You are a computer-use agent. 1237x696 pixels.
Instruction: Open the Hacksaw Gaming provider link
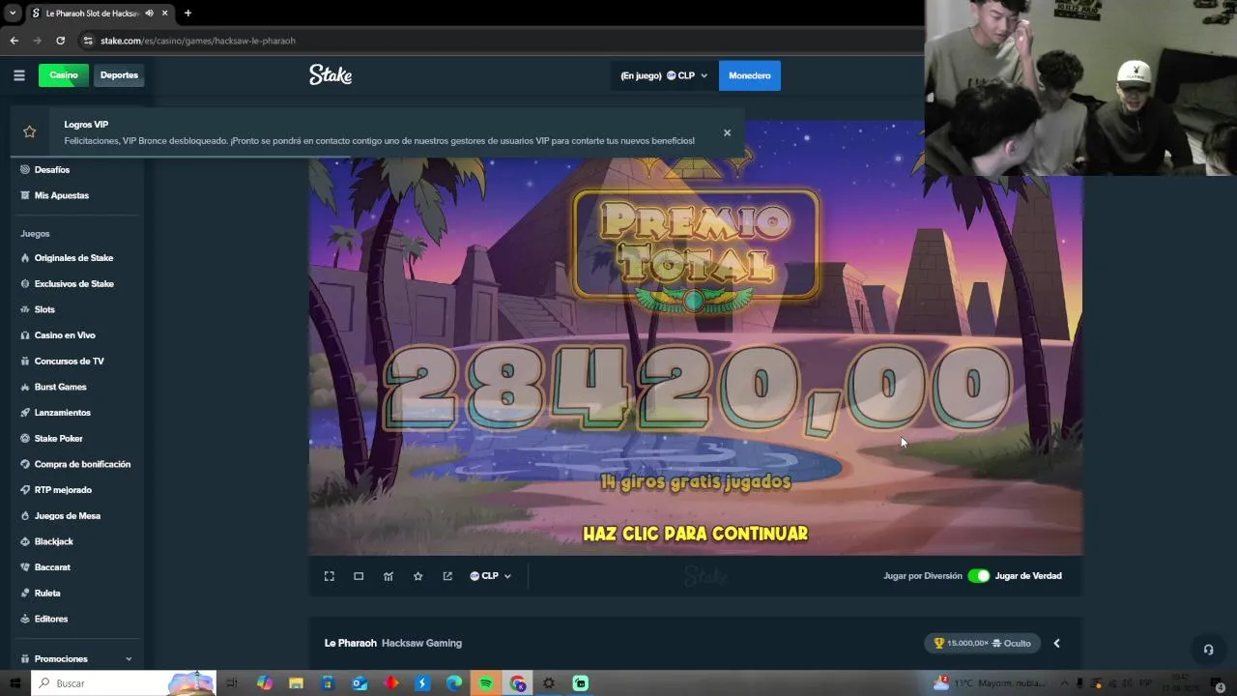(x=421, y=643)
